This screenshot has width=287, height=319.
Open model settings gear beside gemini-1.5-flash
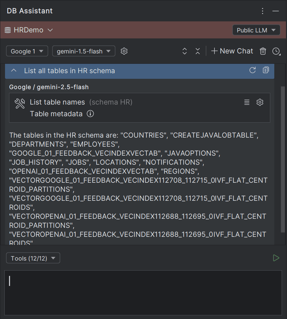pos(124,51)
